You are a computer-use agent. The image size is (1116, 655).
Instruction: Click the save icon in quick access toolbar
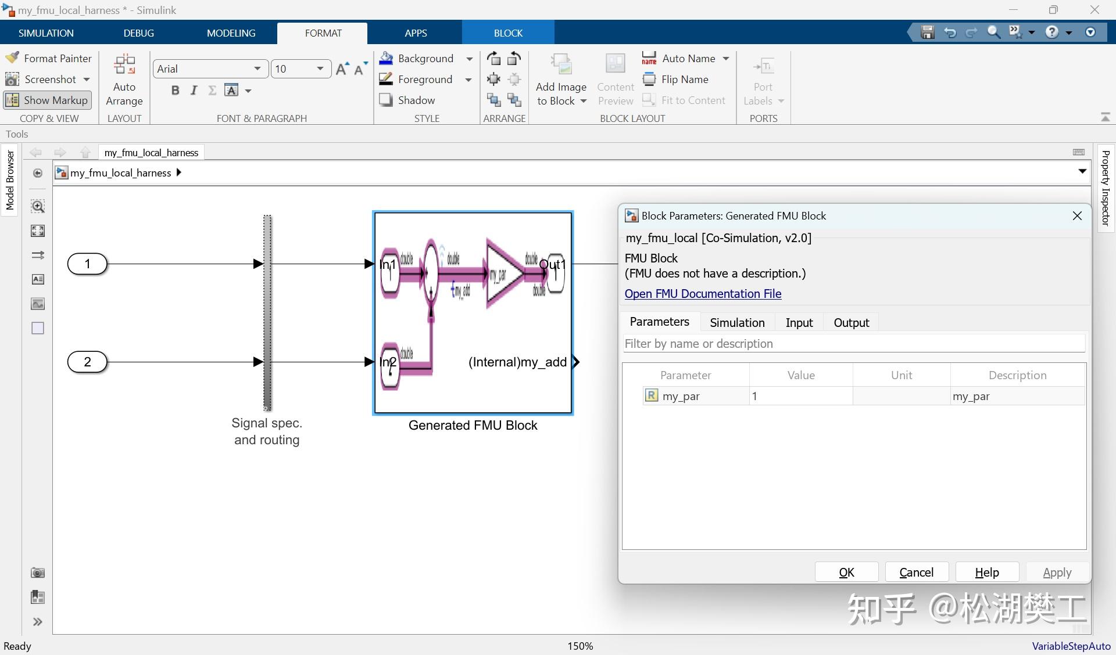tap(928, 33)
